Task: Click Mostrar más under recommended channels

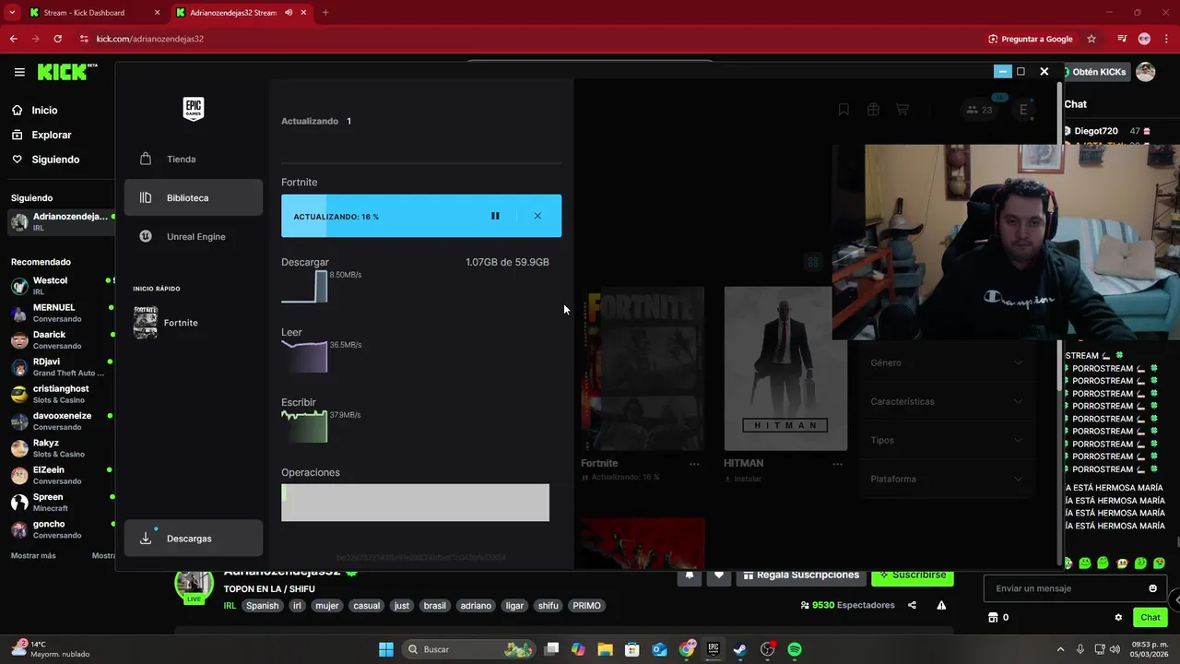Action: [33, 556]
